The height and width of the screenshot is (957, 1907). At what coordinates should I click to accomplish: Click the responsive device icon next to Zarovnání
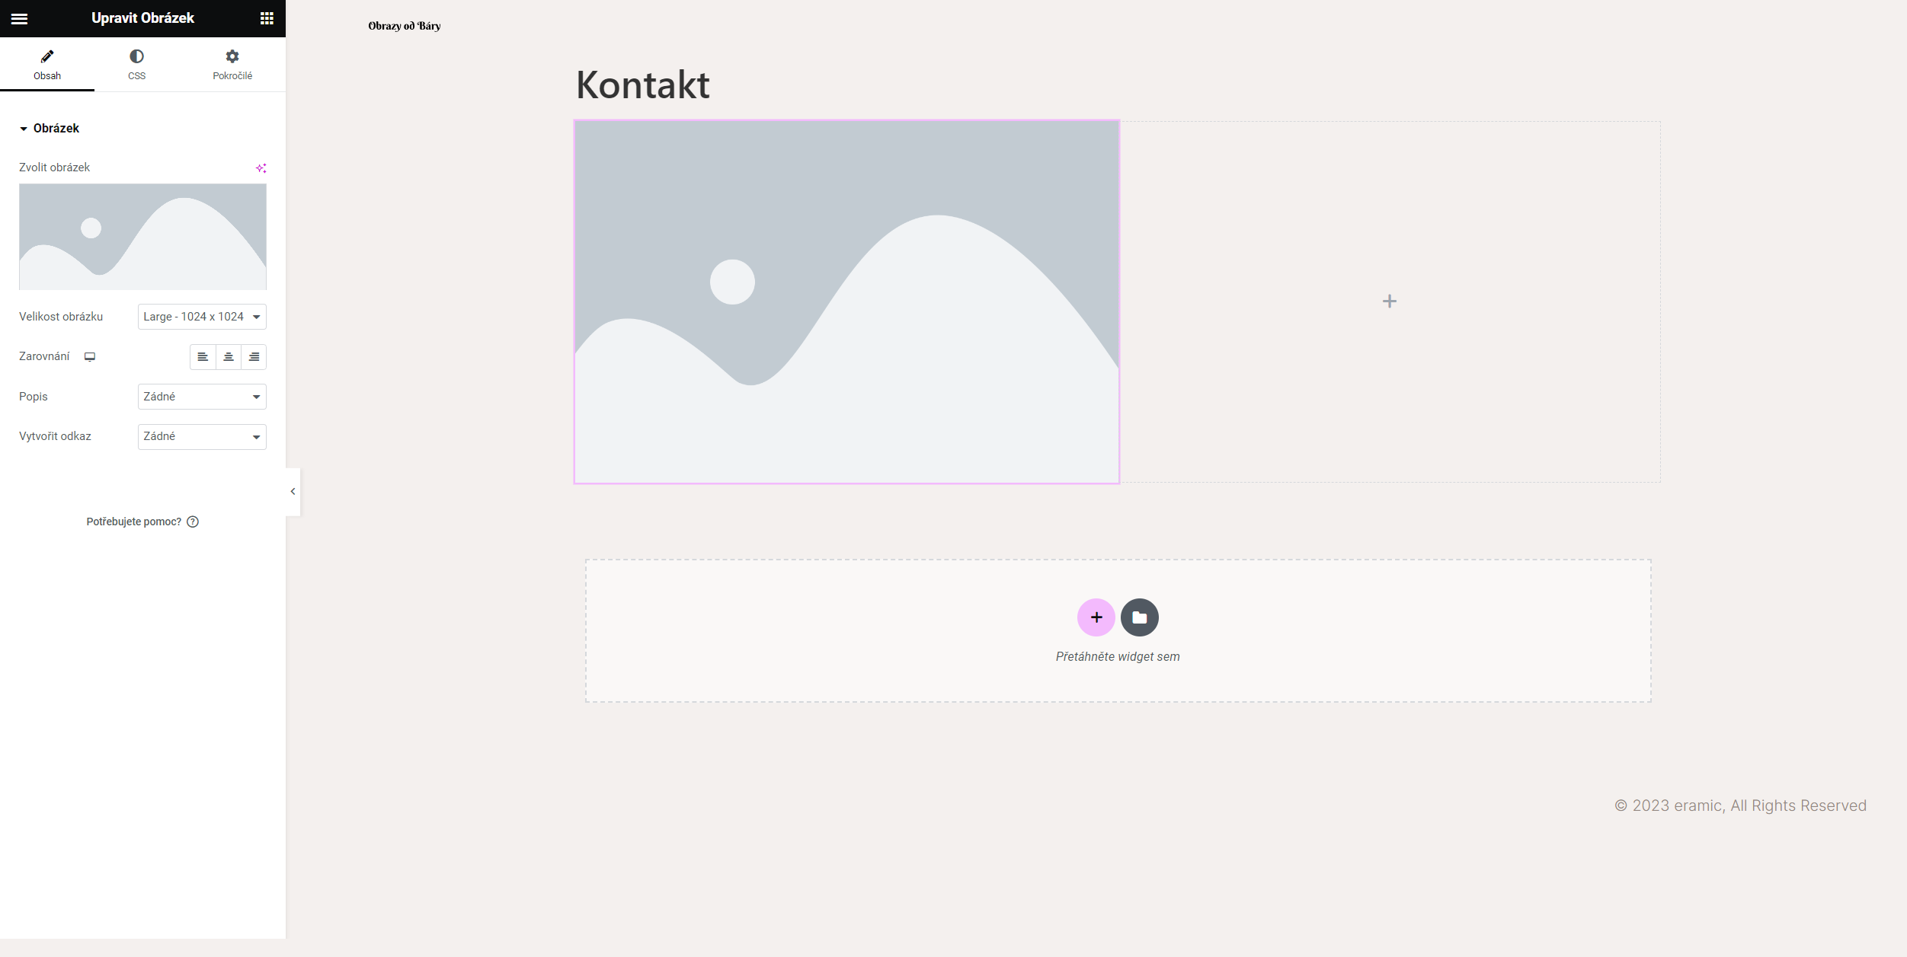coord(90,356)
